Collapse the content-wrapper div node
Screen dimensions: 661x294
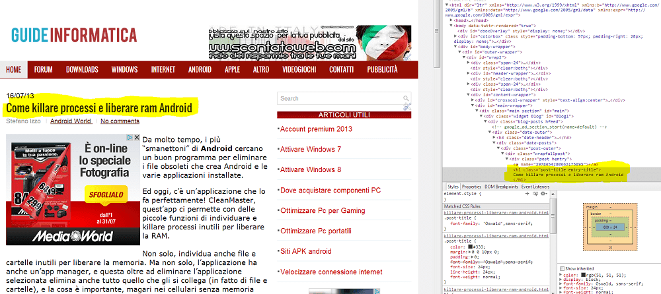pyautogui.click(x=469, y=95)
